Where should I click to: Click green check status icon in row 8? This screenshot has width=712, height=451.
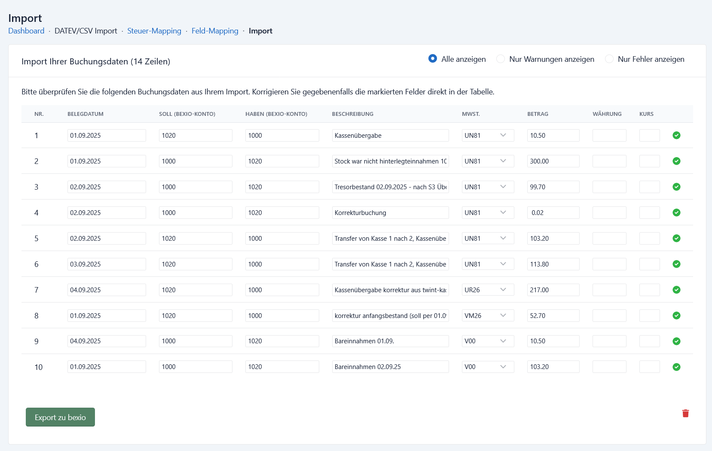[x=676, y=315]
